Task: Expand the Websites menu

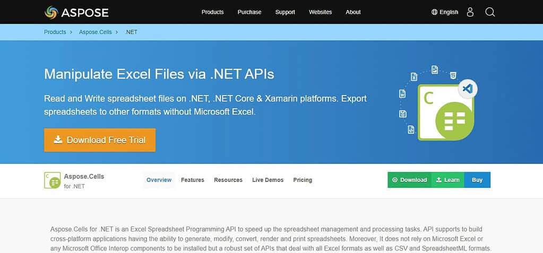Action: [x=320, y=12]
